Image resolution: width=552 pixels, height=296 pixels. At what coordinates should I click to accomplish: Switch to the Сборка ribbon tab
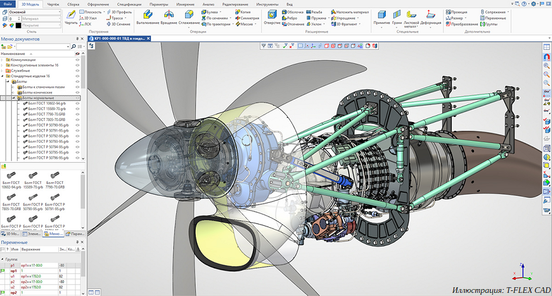tap(73, 4)
